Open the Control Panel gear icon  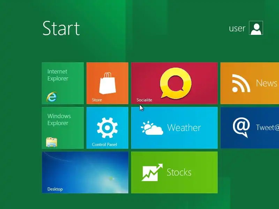[x=107, y=127]
